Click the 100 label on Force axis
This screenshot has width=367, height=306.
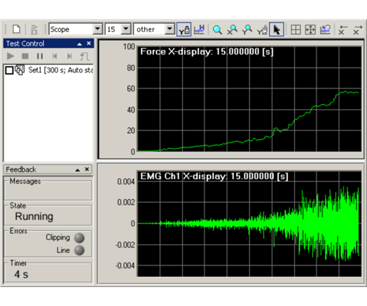click(129, 47)
